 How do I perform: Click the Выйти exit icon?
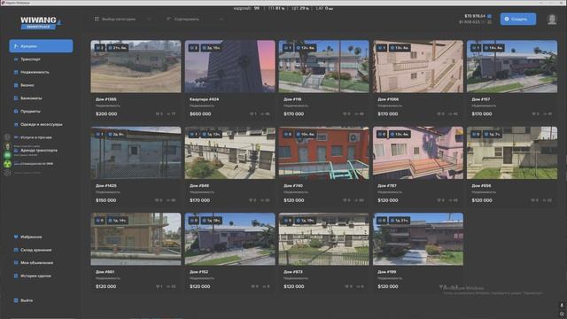(x=16, y=300)
